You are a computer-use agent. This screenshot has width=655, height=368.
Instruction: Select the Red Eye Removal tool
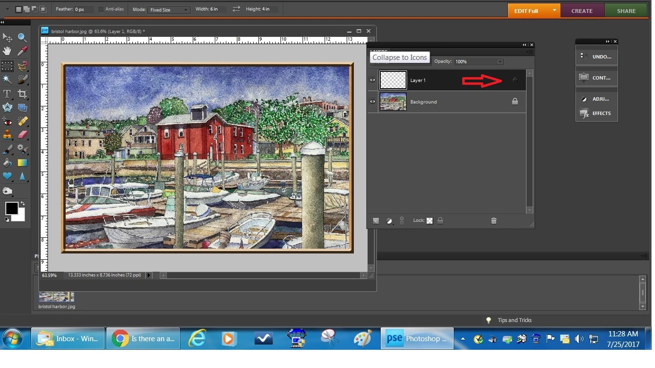(x=7, y=122)
